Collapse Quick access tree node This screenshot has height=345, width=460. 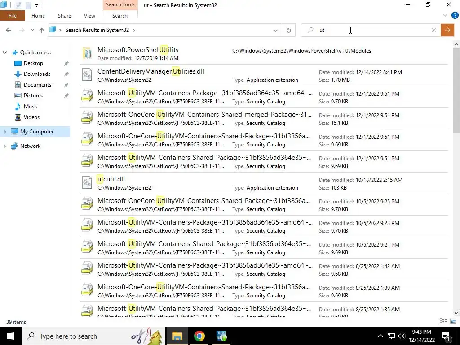click(4, 53)
